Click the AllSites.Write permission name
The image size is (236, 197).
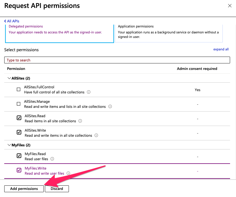click(35, 130)
